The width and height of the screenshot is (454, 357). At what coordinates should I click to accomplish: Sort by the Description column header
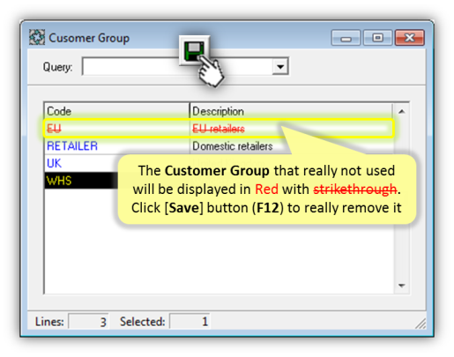pyautogui.click(x=291, y=111)
